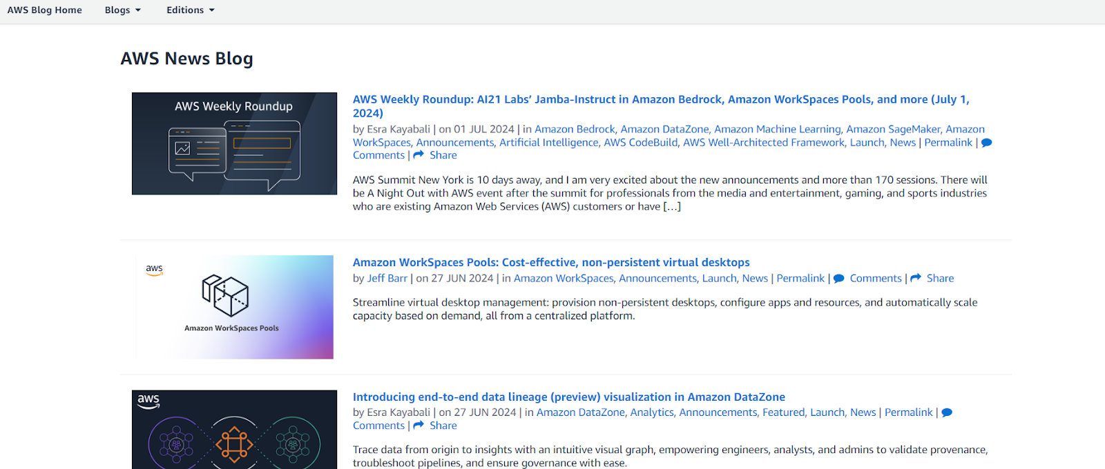Open Amazon Bedrock category in Weekly Roundup post
1105x469 pixels.
575,129
